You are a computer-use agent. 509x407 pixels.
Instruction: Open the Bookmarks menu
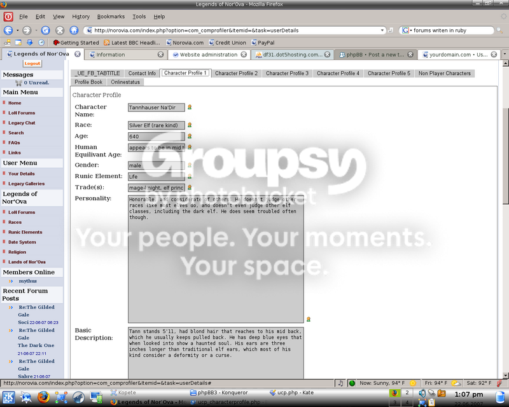111,17
